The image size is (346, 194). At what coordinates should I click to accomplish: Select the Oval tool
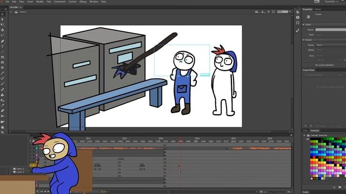(x=2, y=63)
